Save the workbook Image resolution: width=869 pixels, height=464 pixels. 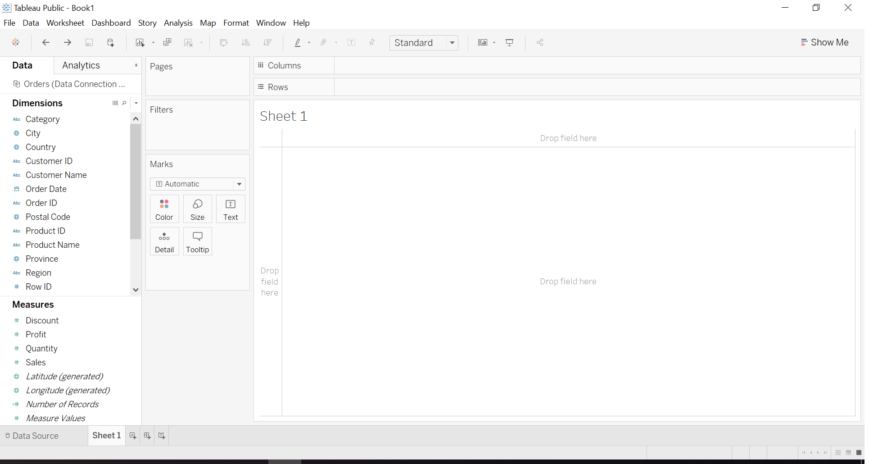(x=89, y=42)
